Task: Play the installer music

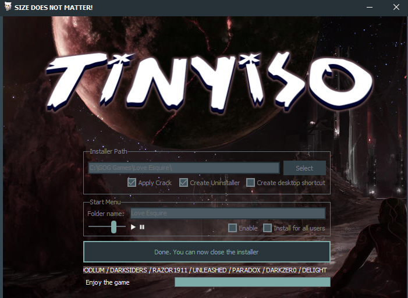Action: point(133,227)
